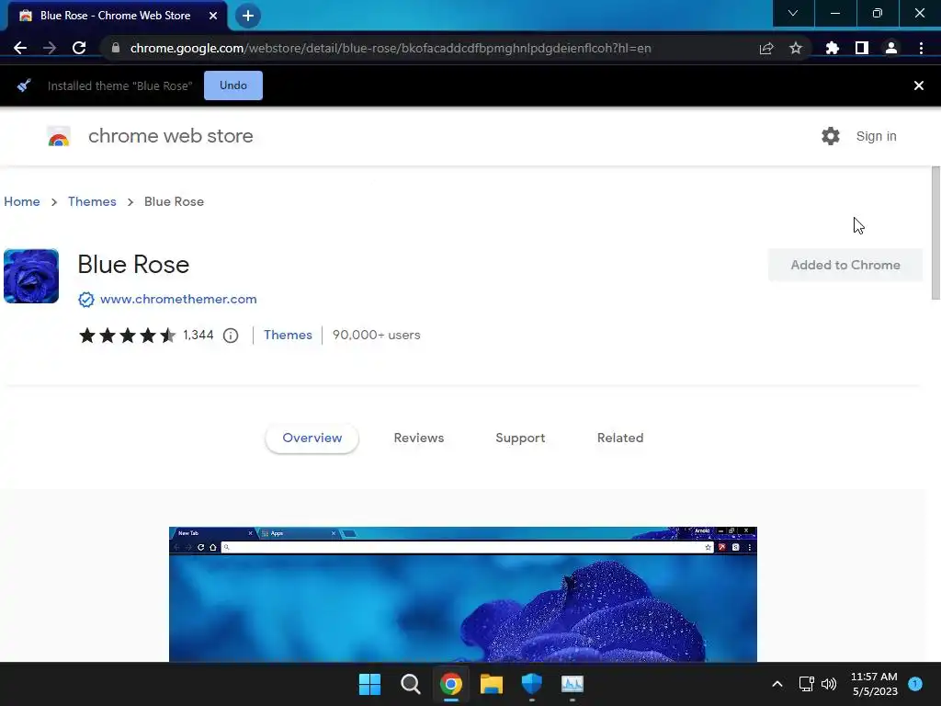
Task: Open the Chrome profile menu
Action: (891, 48)
